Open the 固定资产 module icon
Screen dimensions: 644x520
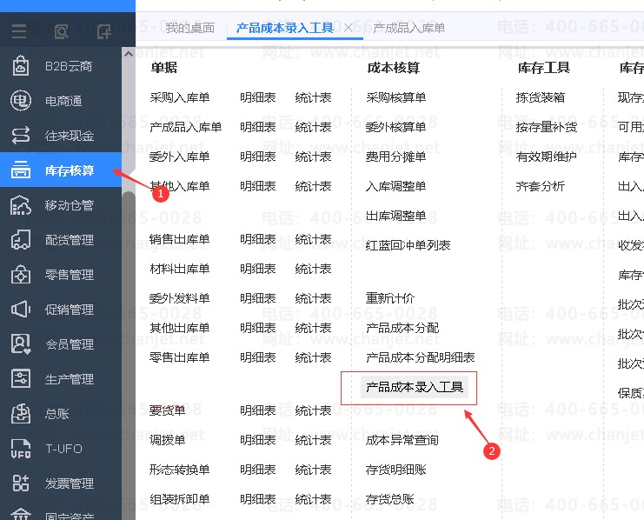click(21, 514)
